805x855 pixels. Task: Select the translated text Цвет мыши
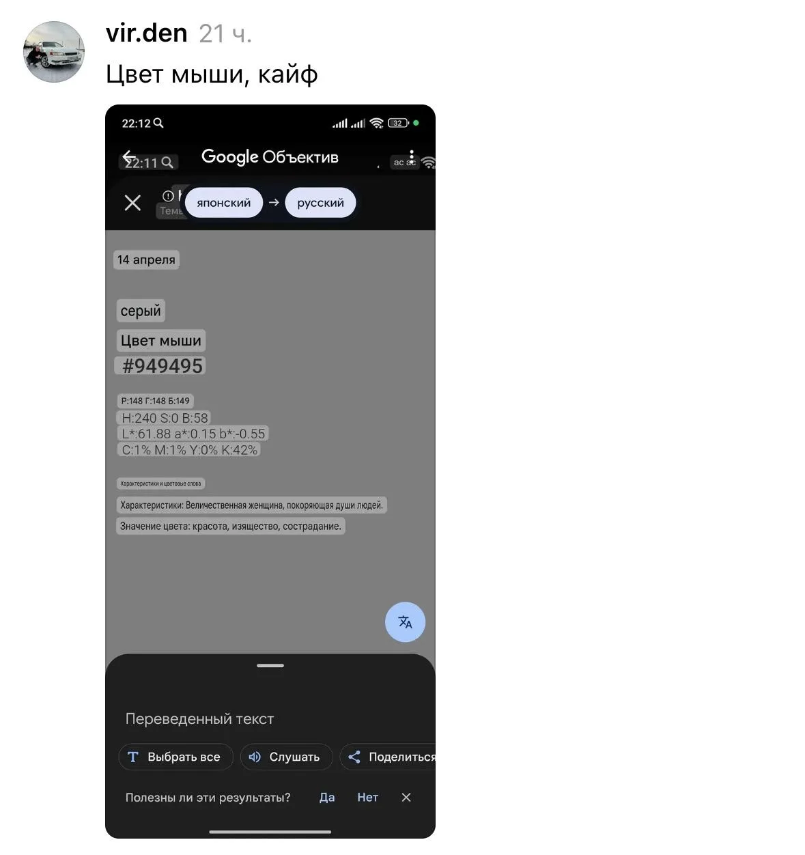(x=161, y=340)
